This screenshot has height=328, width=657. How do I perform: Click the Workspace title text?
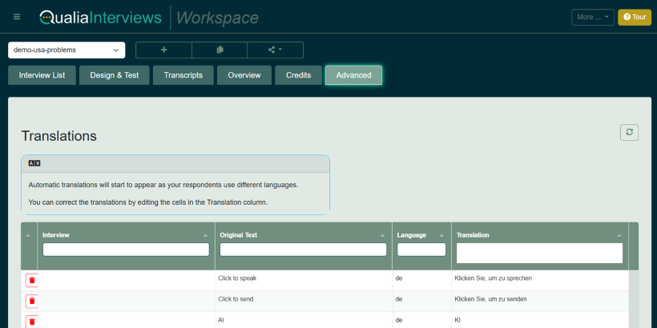tap(217, 18)
